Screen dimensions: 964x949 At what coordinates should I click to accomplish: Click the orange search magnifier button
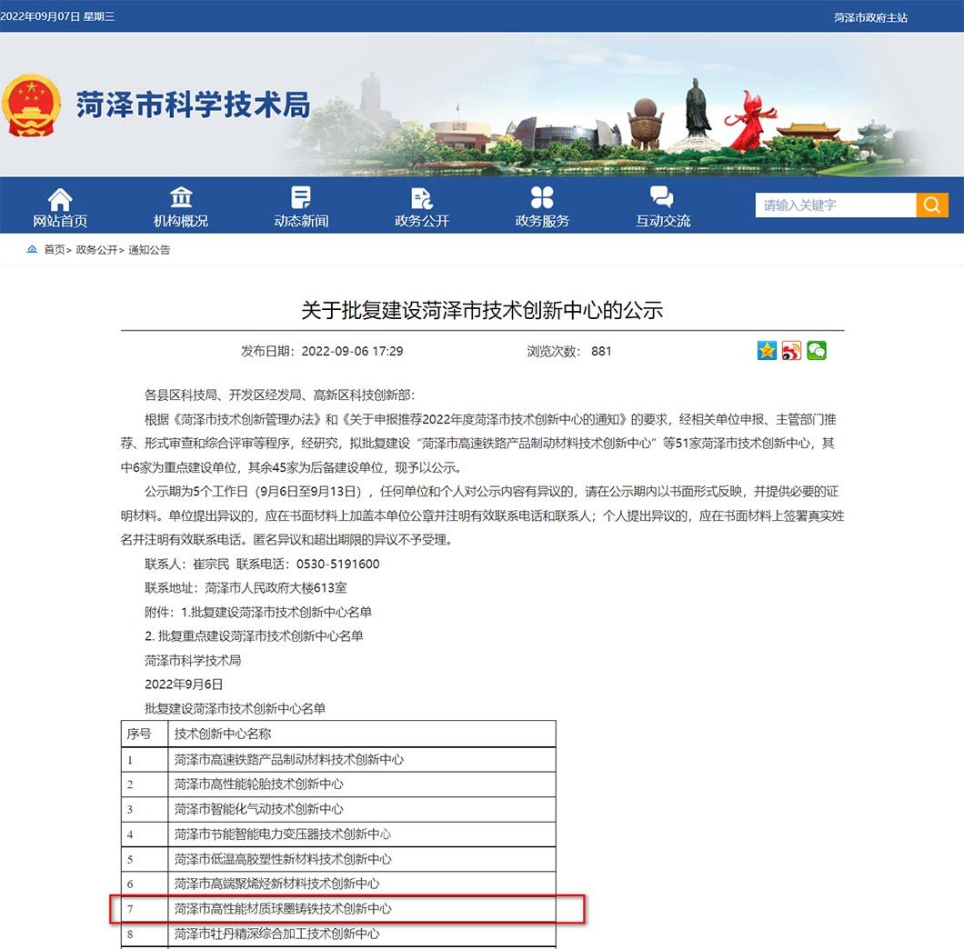[x=932, y=205]
